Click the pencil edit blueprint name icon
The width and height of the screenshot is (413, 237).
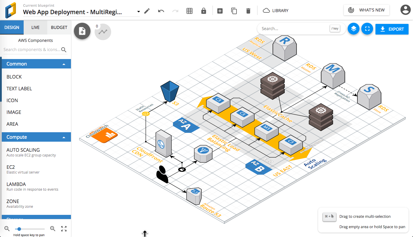pyautogui.click(x=147, y=11)
